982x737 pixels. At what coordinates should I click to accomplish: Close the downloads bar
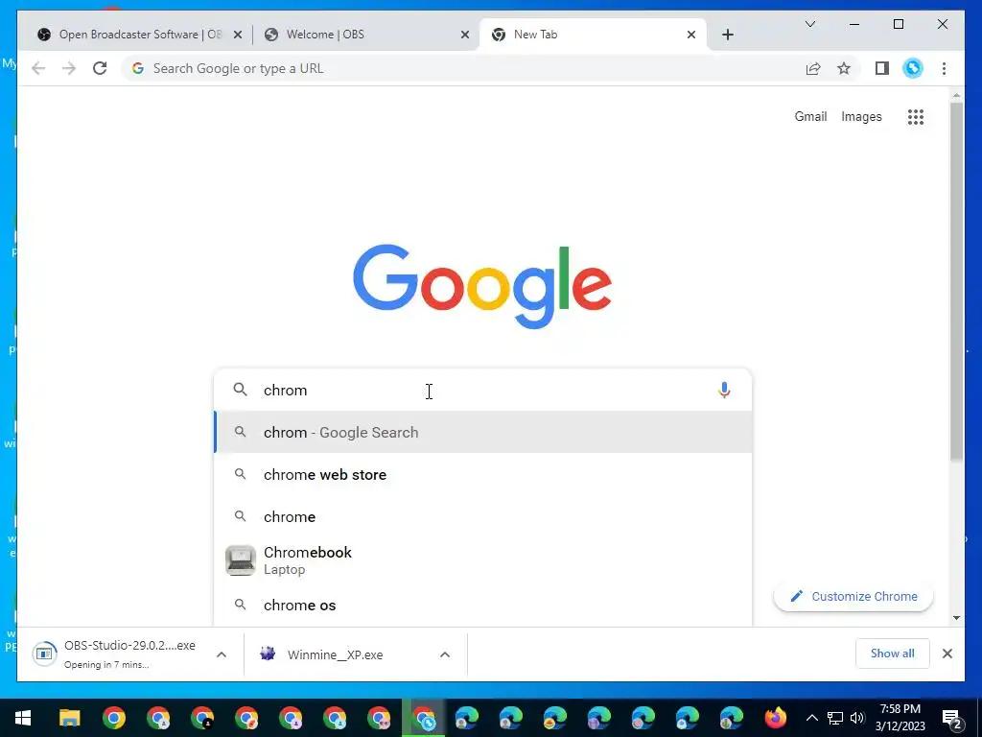(947, 654)
